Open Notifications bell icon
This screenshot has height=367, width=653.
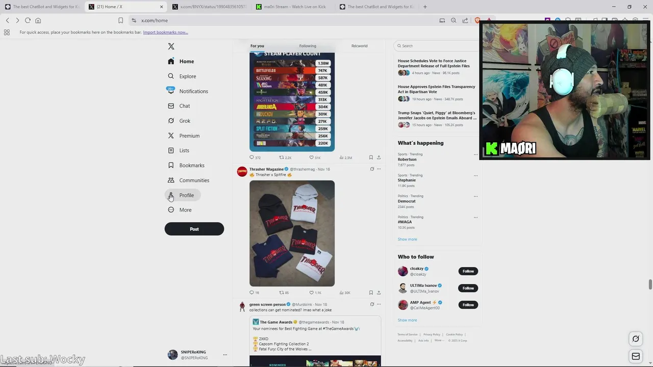coord(171,91)
